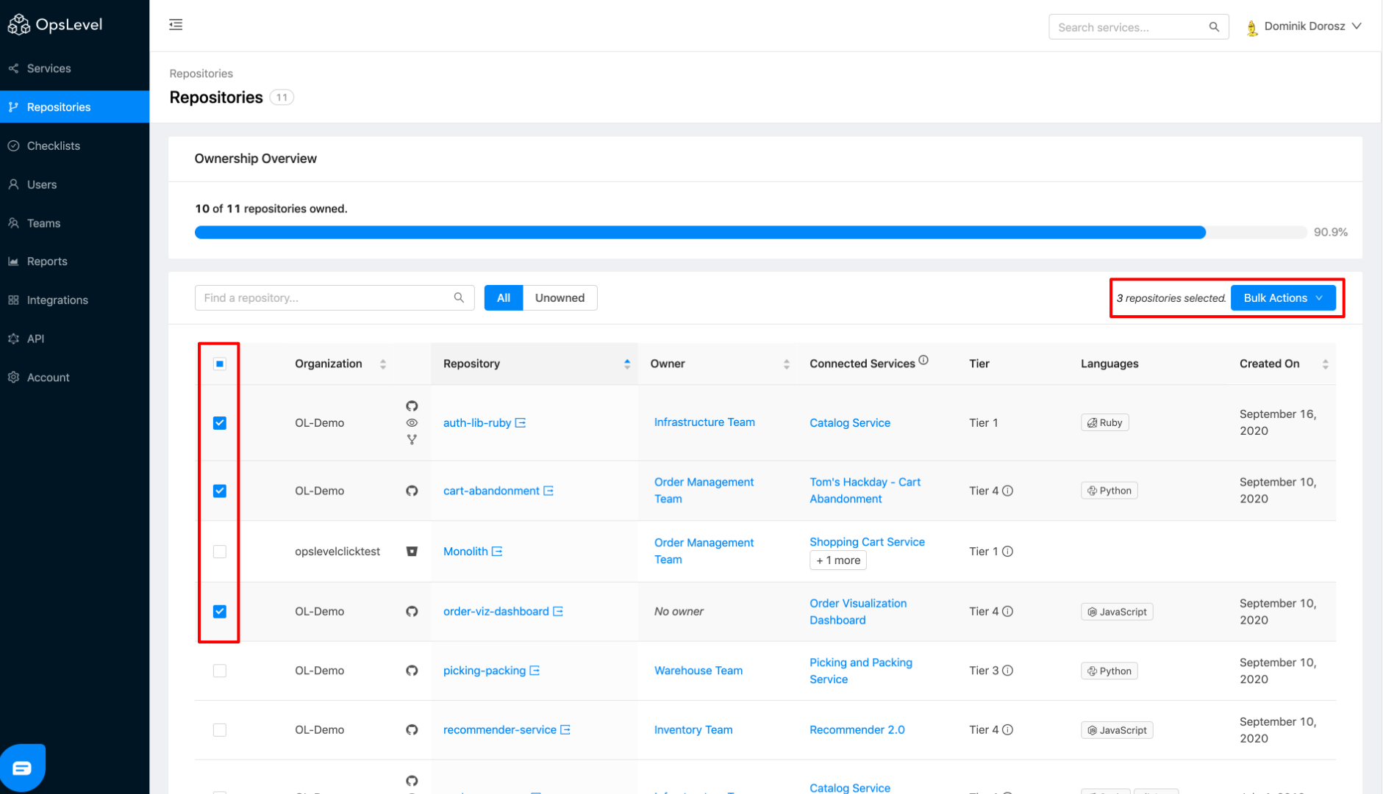This screenshot has height=794, width=1383.
Task: Click the fork icon in auth-lib-ruby row
Action: (x=412, y=439)
